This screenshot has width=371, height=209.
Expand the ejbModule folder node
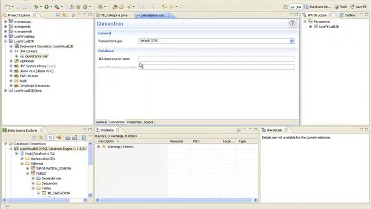click(11, 61)
